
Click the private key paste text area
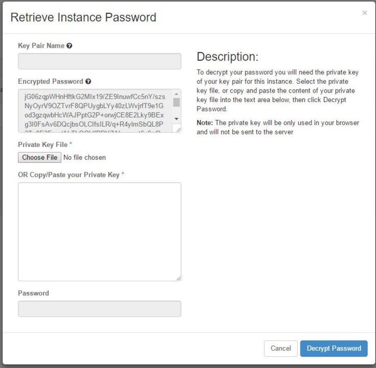(99, 232)
